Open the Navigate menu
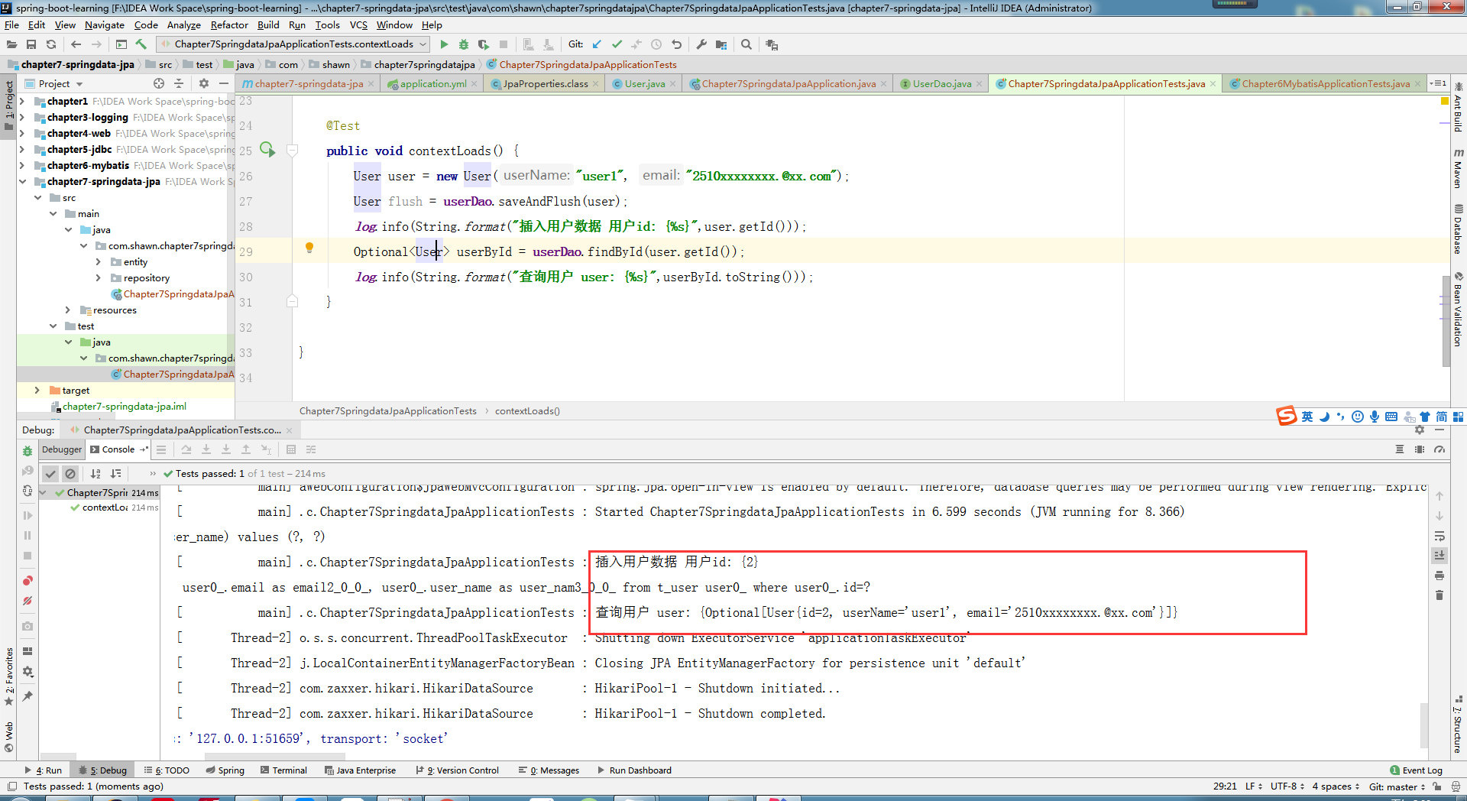 click(105, 24)
